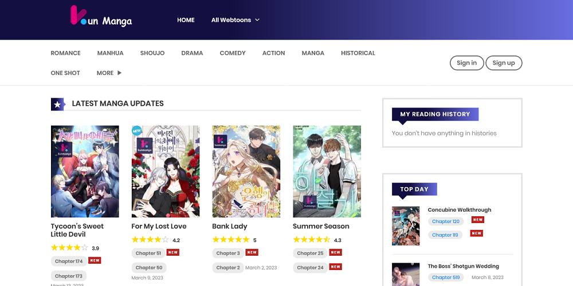Click the Top Day header

click(x=414, y=189)
